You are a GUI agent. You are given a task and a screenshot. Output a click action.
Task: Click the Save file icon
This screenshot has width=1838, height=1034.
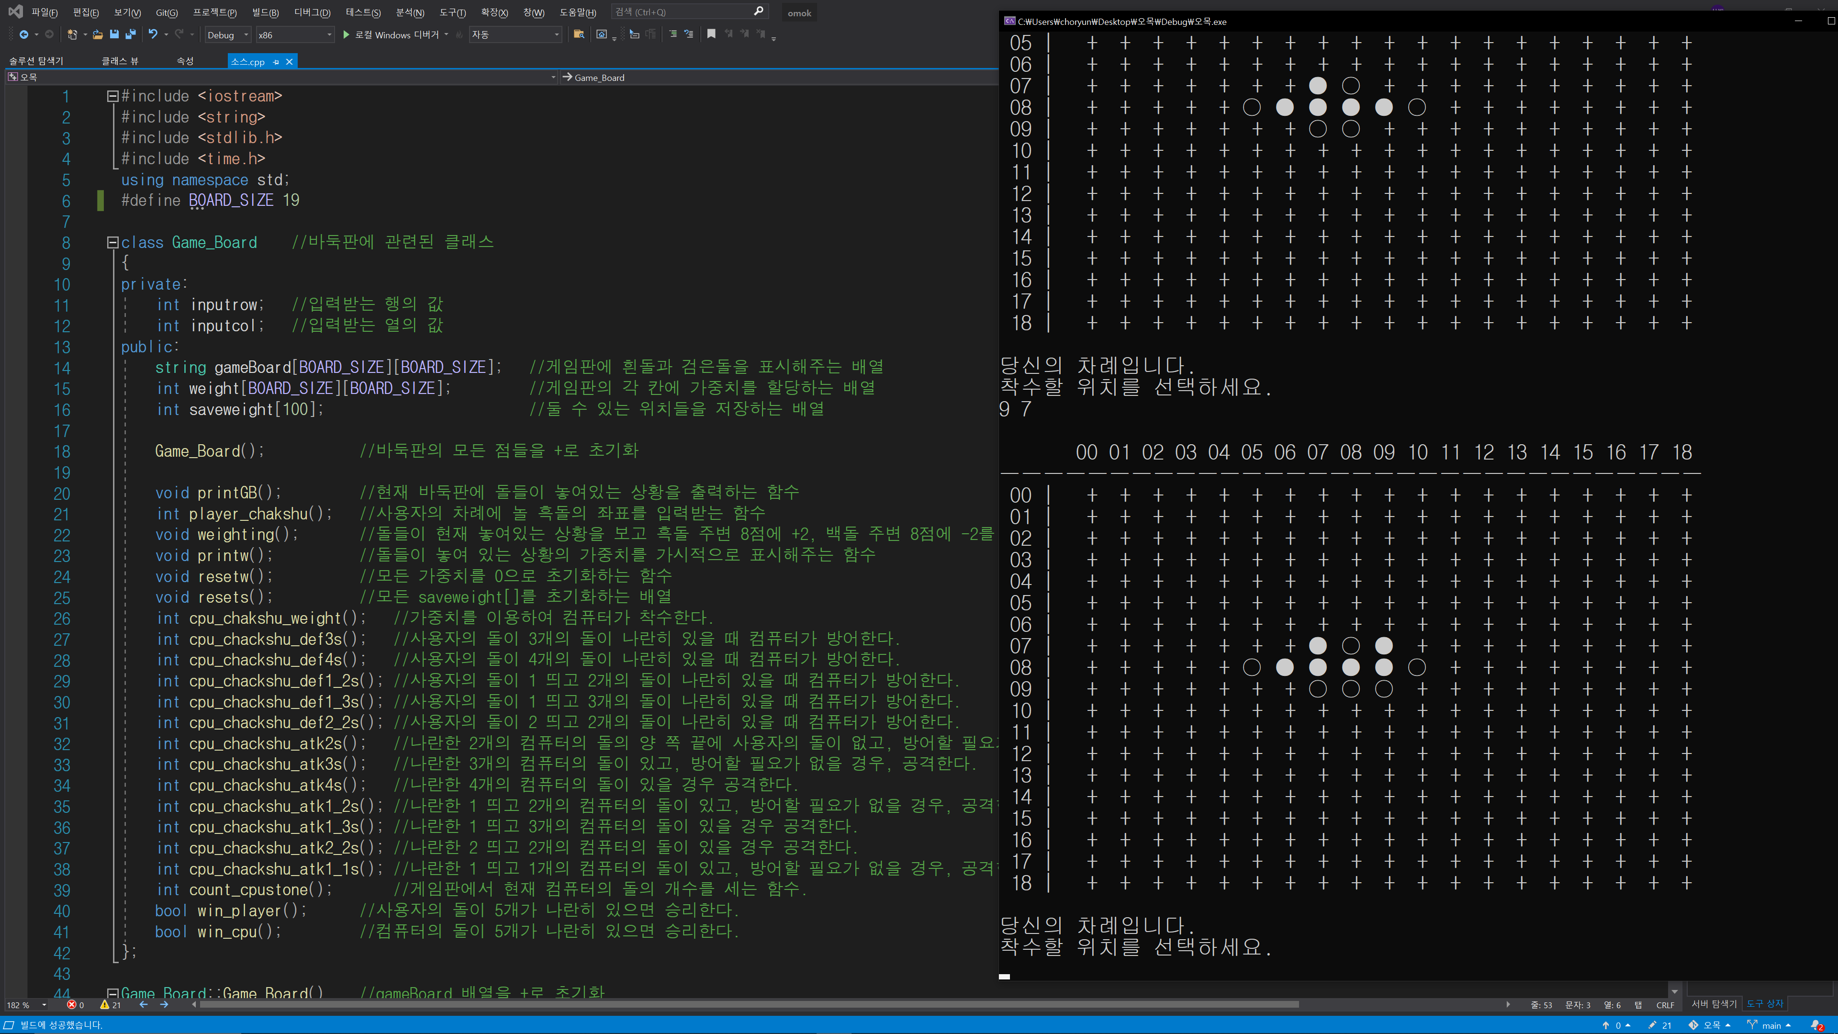point(114,34)
